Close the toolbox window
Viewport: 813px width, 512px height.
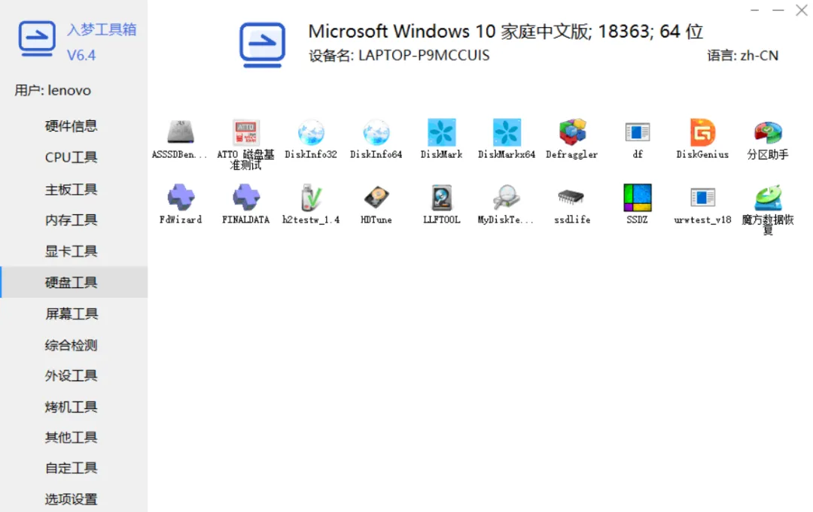pyautogui.click(x=801, y=10)
